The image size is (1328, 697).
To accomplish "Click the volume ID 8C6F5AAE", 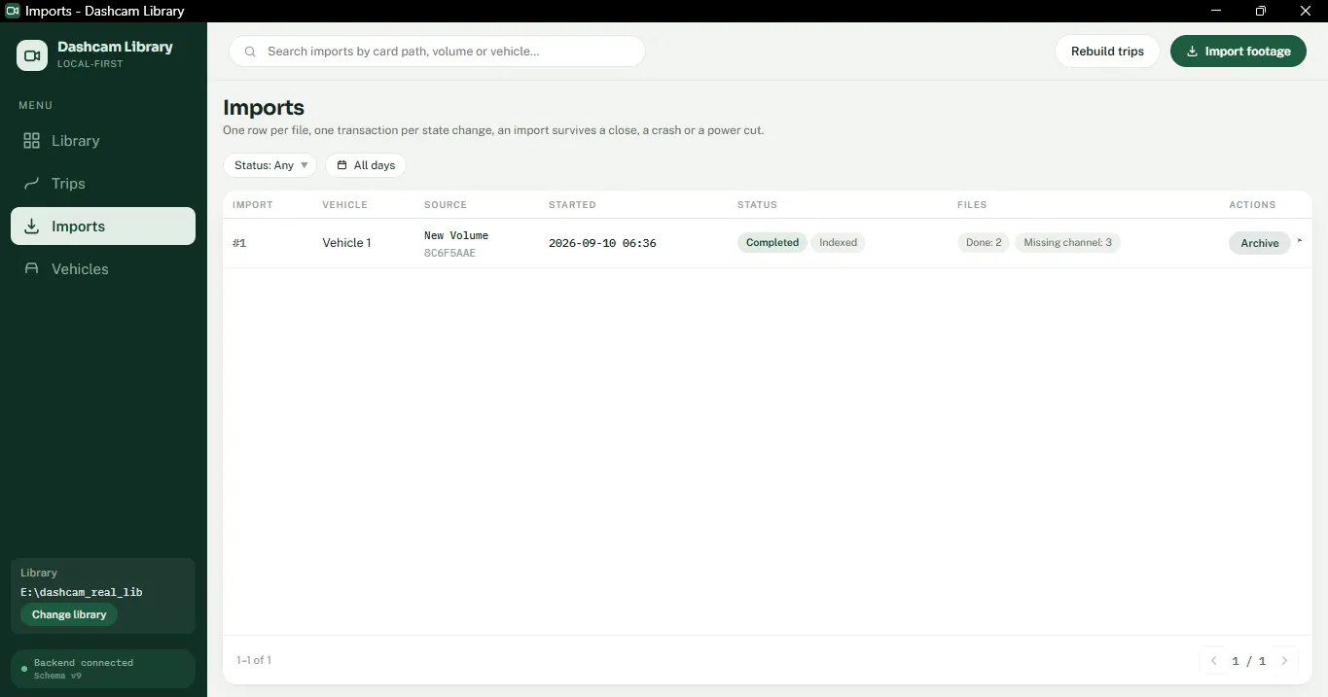I will [449, 253].
